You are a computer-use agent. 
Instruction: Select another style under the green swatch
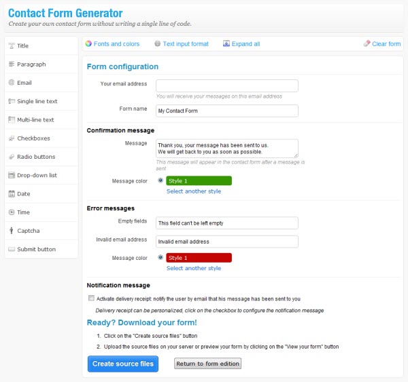click(x=194, y=191)
